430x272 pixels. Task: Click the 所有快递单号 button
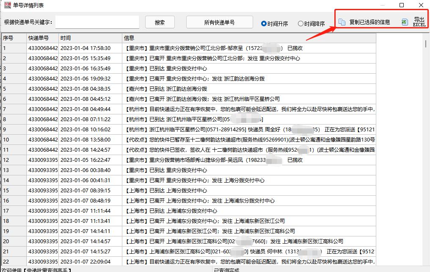(219, 21)
